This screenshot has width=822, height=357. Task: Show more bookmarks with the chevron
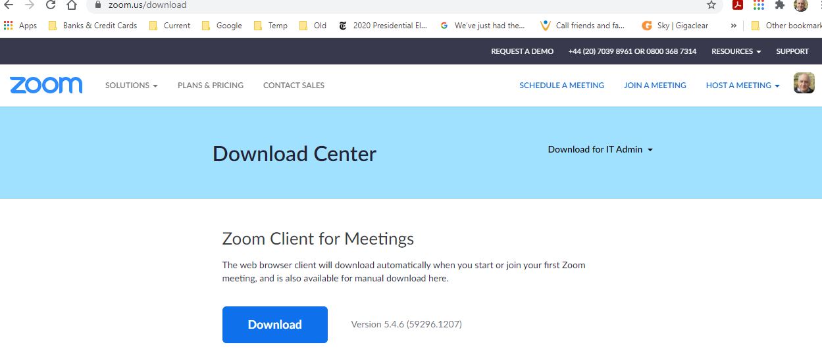pos(733,26)
